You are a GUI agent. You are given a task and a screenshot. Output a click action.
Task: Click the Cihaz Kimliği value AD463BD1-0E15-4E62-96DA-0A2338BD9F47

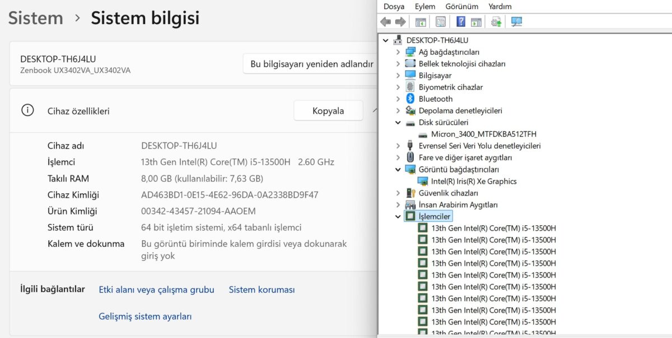(x=230, y=195)
